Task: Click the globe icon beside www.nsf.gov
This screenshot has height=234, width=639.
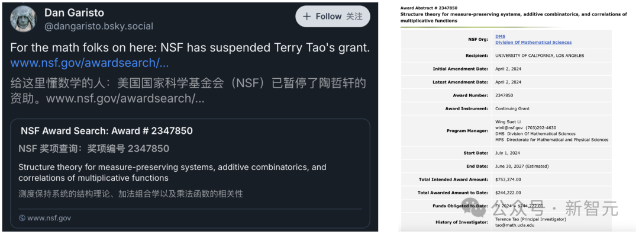Action: (x=22, y=218)
